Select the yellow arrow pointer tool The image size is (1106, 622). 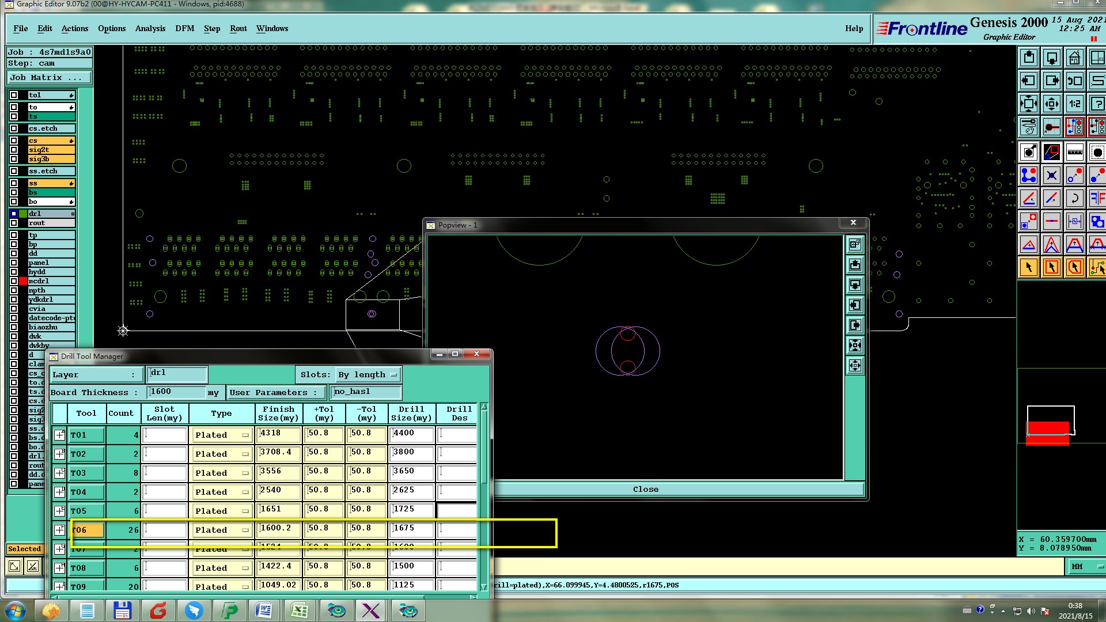(1029, 267)
